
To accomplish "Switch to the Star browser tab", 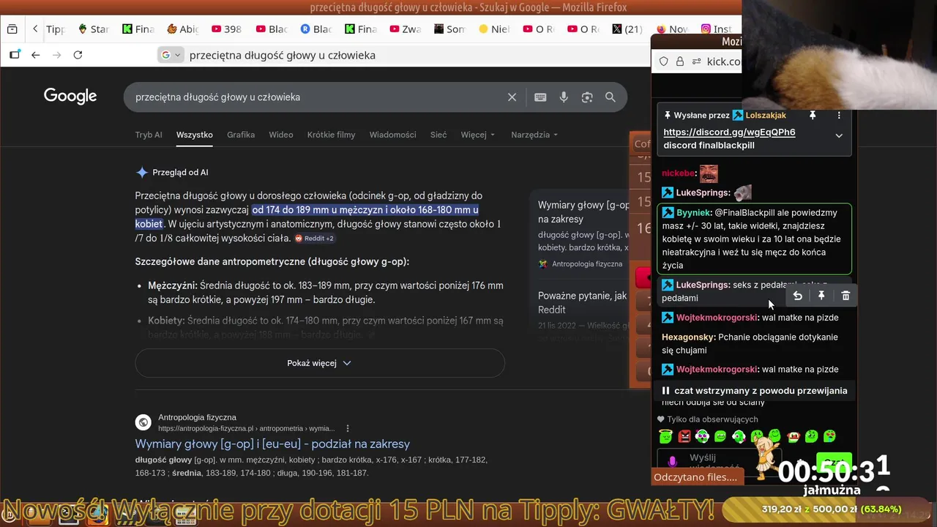I will click(x=93, y=29).
